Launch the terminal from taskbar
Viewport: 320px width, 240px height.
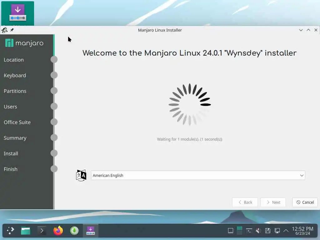[x=42, y=231]
